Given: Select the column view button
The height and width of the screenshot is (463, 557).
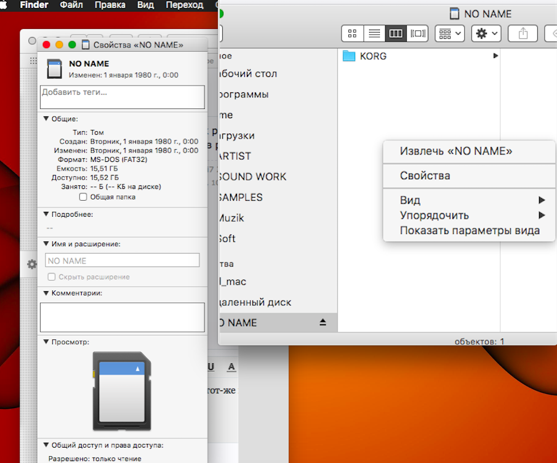Looking at the screenshot, I should [x=396, y=34].
